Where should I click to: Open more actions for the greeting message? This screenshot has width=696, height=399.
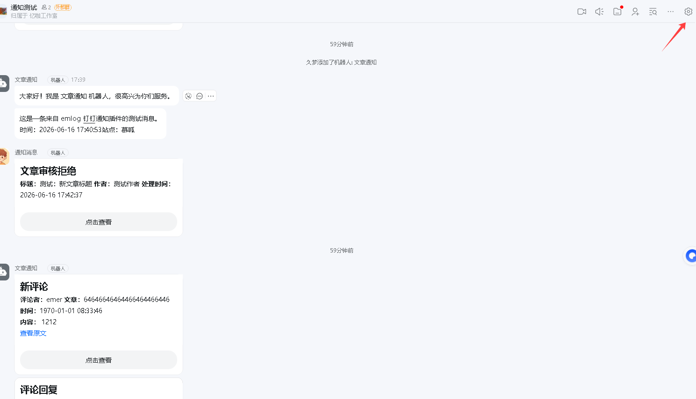[211, 96]
